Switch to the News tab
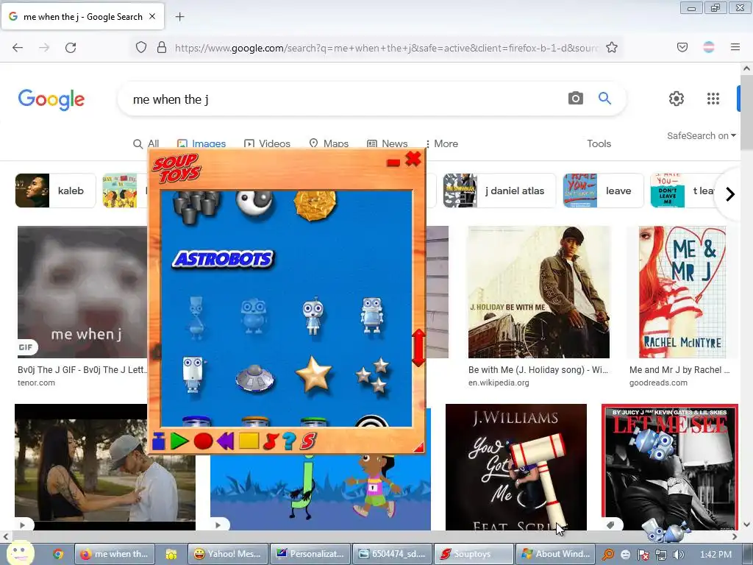Screen dimensions: 753x565 387,143
